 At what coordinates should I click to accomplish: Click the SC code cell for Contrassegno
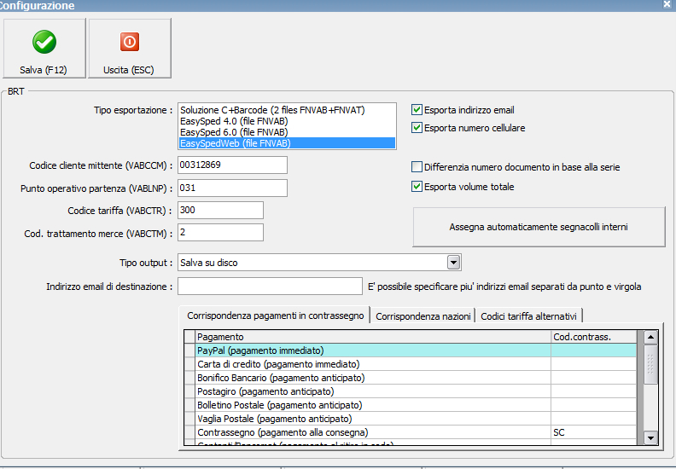point(594,432)
